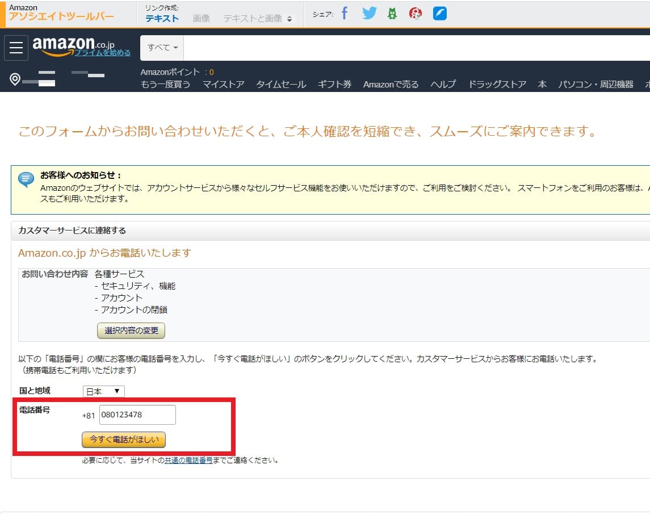
Task: Select the 画像 link creation option
Action: point(202,18)
